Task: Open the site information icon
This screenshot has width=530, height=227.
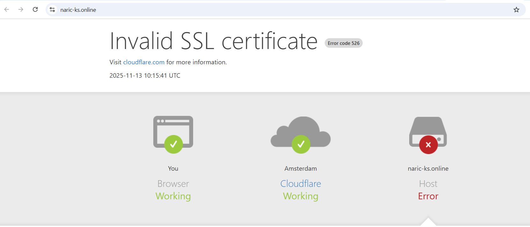Action: click(52, 10)
